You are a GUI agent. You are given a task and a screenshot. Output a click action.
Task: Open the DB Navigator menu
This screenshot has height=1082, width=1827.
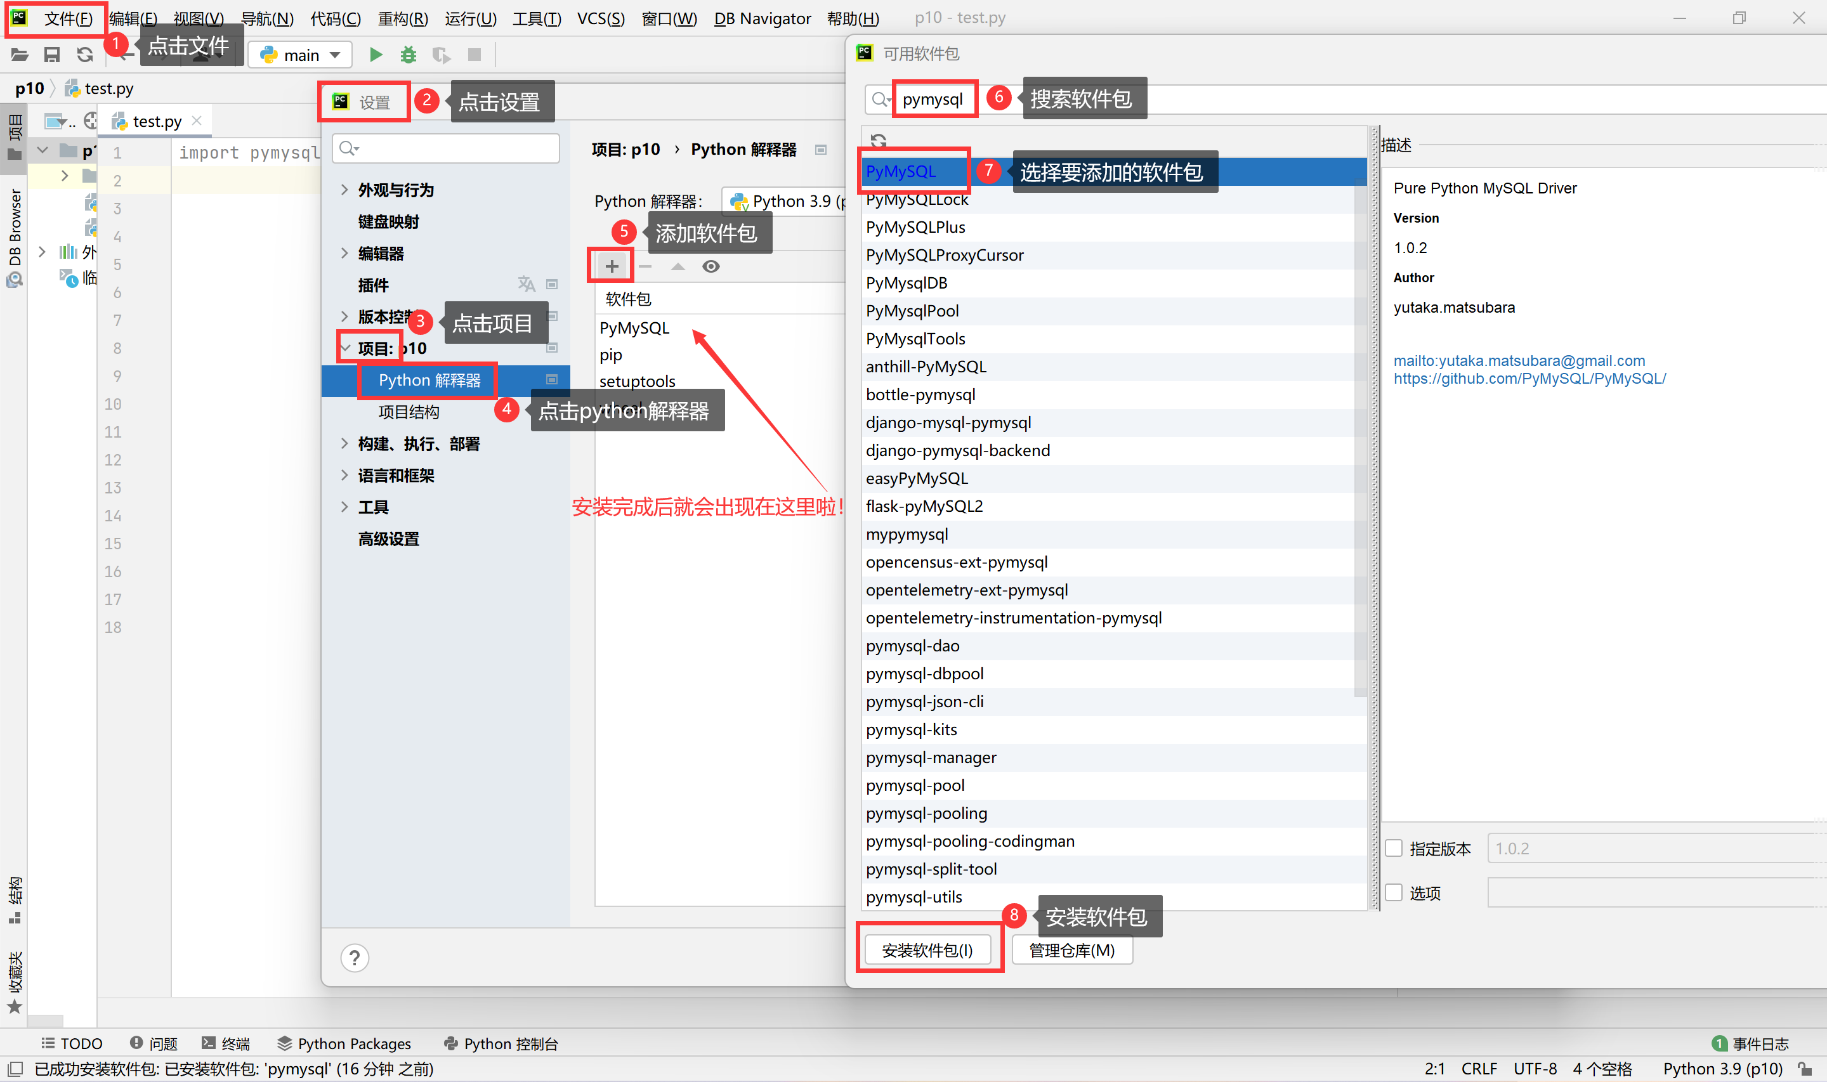[x=762, y=18]
